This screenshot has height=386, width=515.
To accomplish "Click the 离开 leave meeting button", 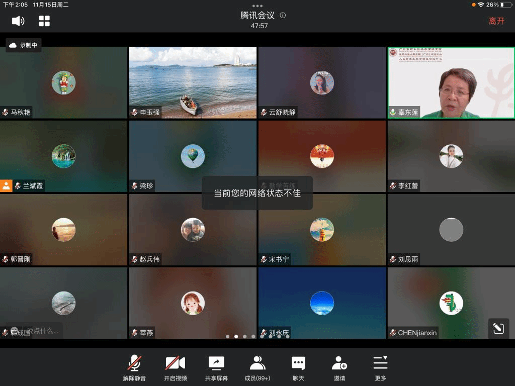I will [x=496, y=21].
